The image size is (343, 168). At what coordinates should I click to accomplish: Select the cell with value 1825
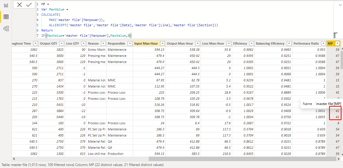[x=52, y=50]
